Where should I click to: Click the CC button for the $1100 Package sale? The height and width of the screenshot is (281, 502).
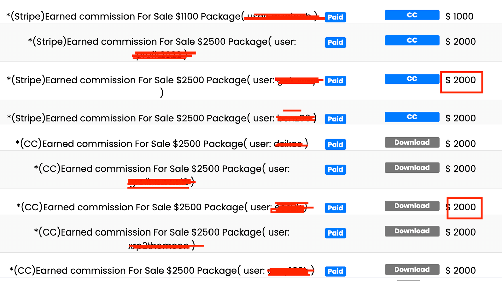(x=412, y=15)
